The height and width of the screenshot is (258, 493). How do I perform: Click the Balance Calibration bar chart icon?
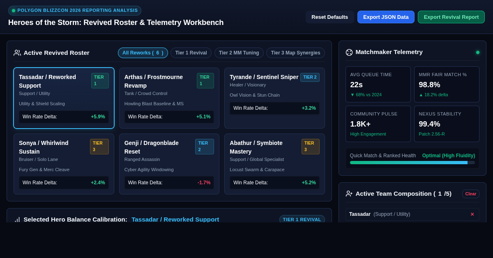[x=17, y=220]
